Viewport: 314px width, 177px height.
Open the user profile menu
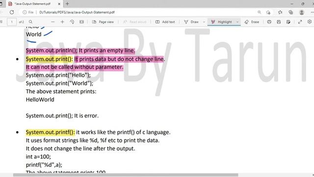(x=302, y=12)
